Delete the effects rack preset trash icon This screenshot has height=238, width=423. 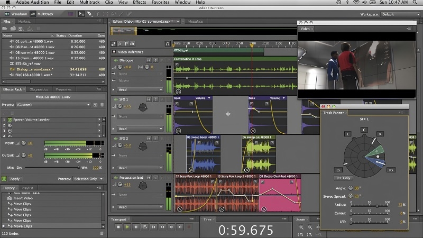pyautogui.click(x=102, y=105)
